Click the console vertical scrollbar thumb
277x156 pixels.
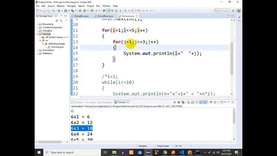point(234,117)
